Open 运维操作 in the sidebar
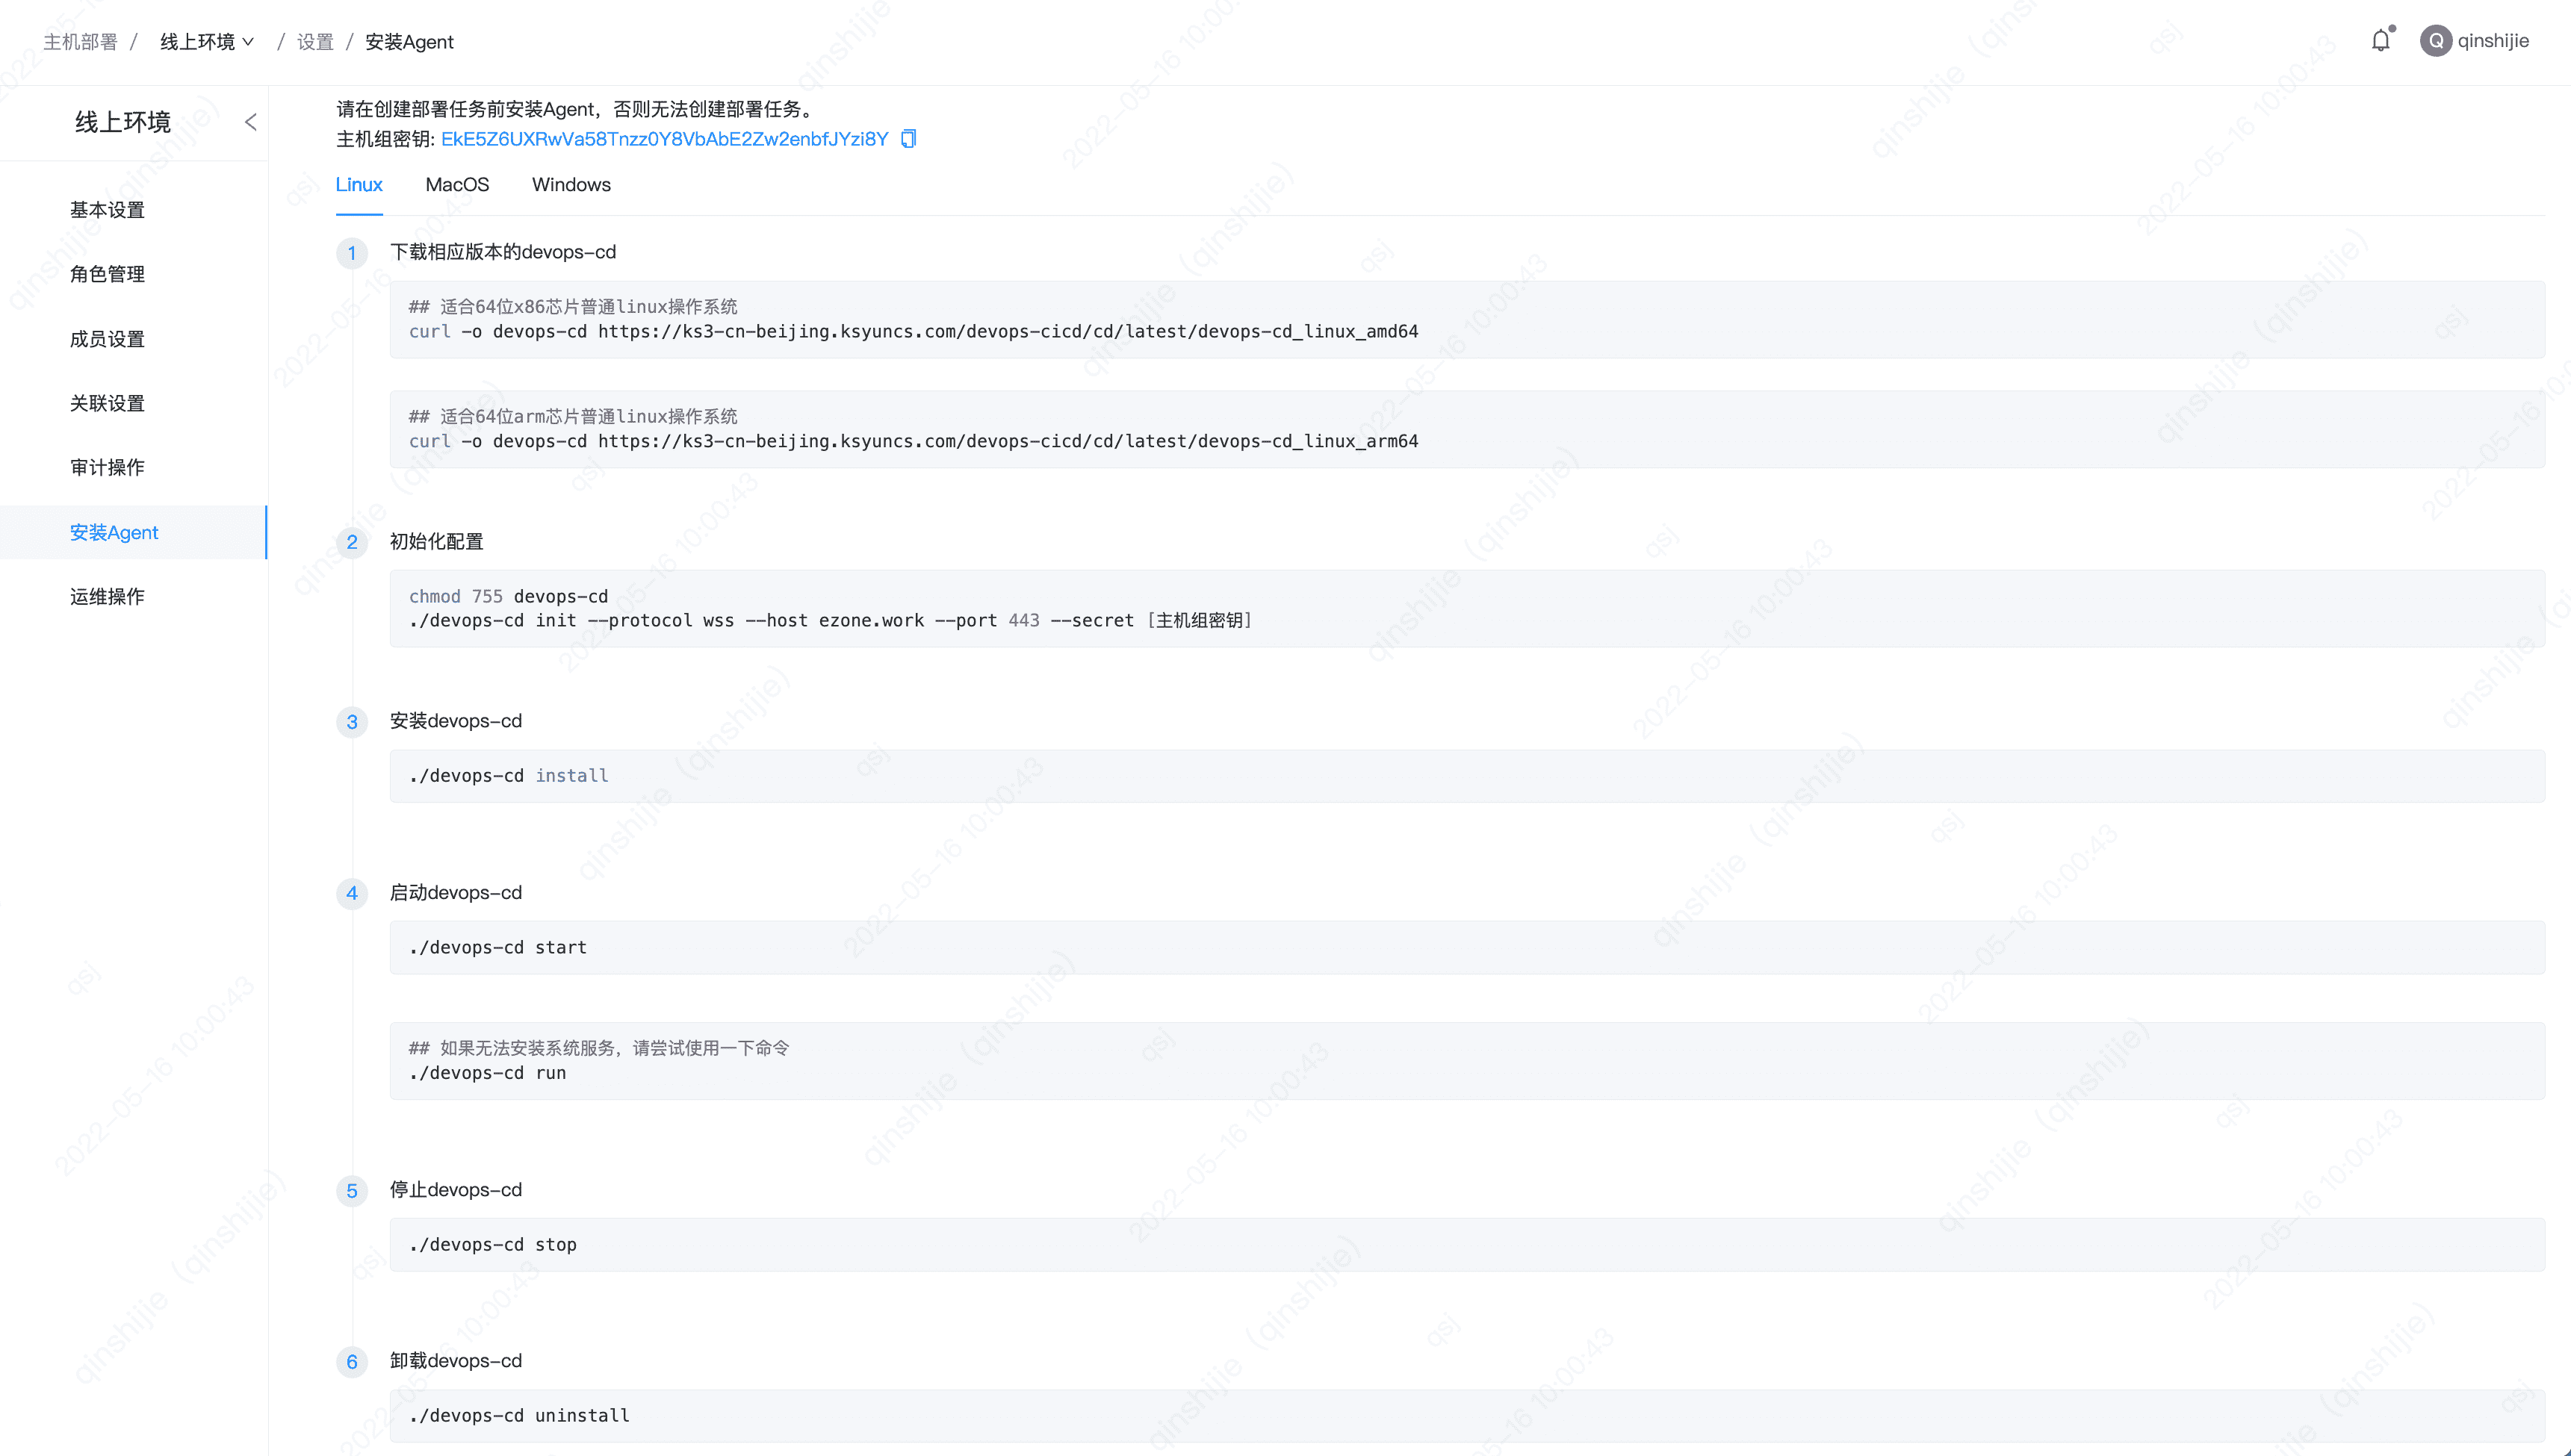Screen dimensions: 2571x1456 pos(107,597)
